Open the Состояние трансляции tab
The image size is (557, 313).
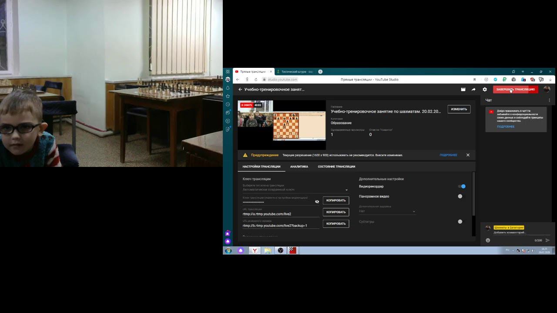pyautogui.click(x=336, y=166)
